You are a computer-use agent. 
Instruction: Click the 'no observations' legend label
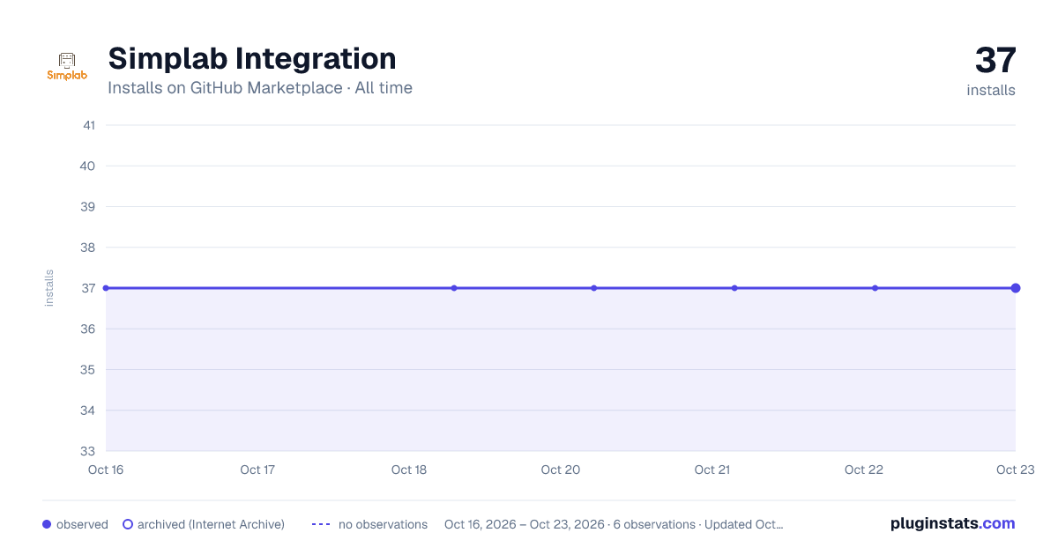[383, 524]
